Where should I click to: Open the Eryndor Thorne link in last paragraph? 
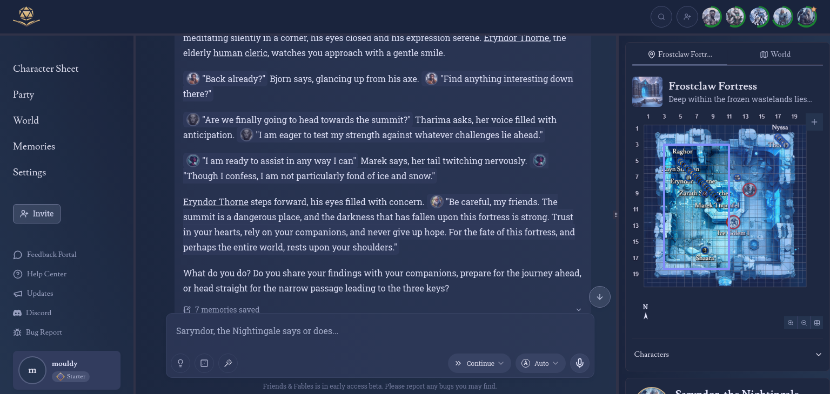(216, 202)
